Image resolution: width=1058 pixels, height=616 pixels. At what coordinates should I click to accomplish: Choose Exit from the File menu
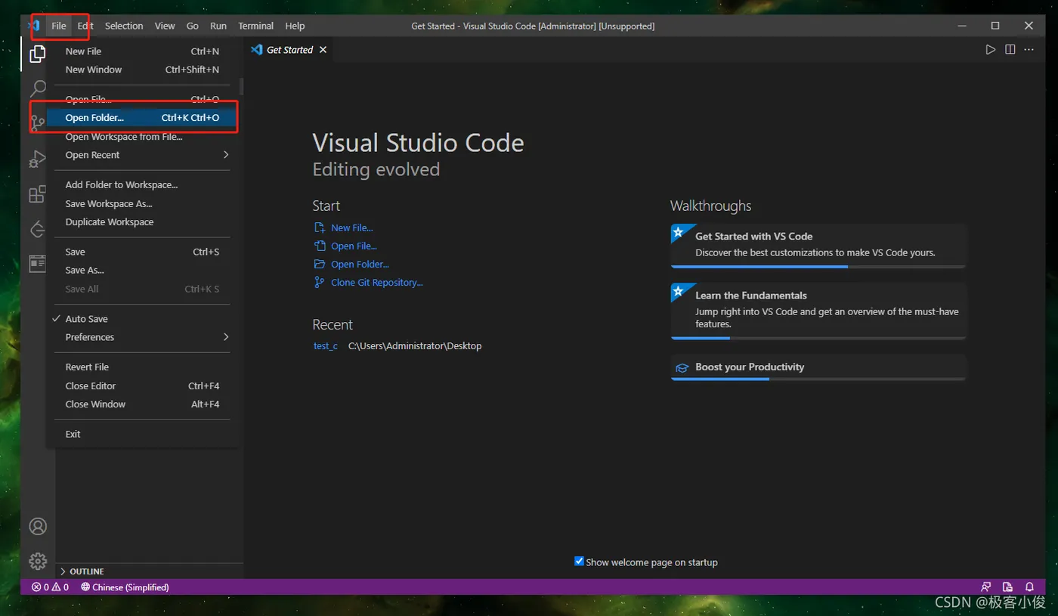click(142, 434)
